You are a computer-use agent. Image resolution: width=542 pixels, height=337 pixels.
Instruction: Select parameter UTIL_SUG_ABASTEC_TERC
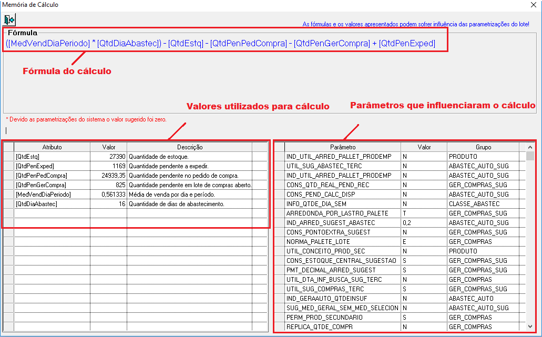[x=343, y=166]
